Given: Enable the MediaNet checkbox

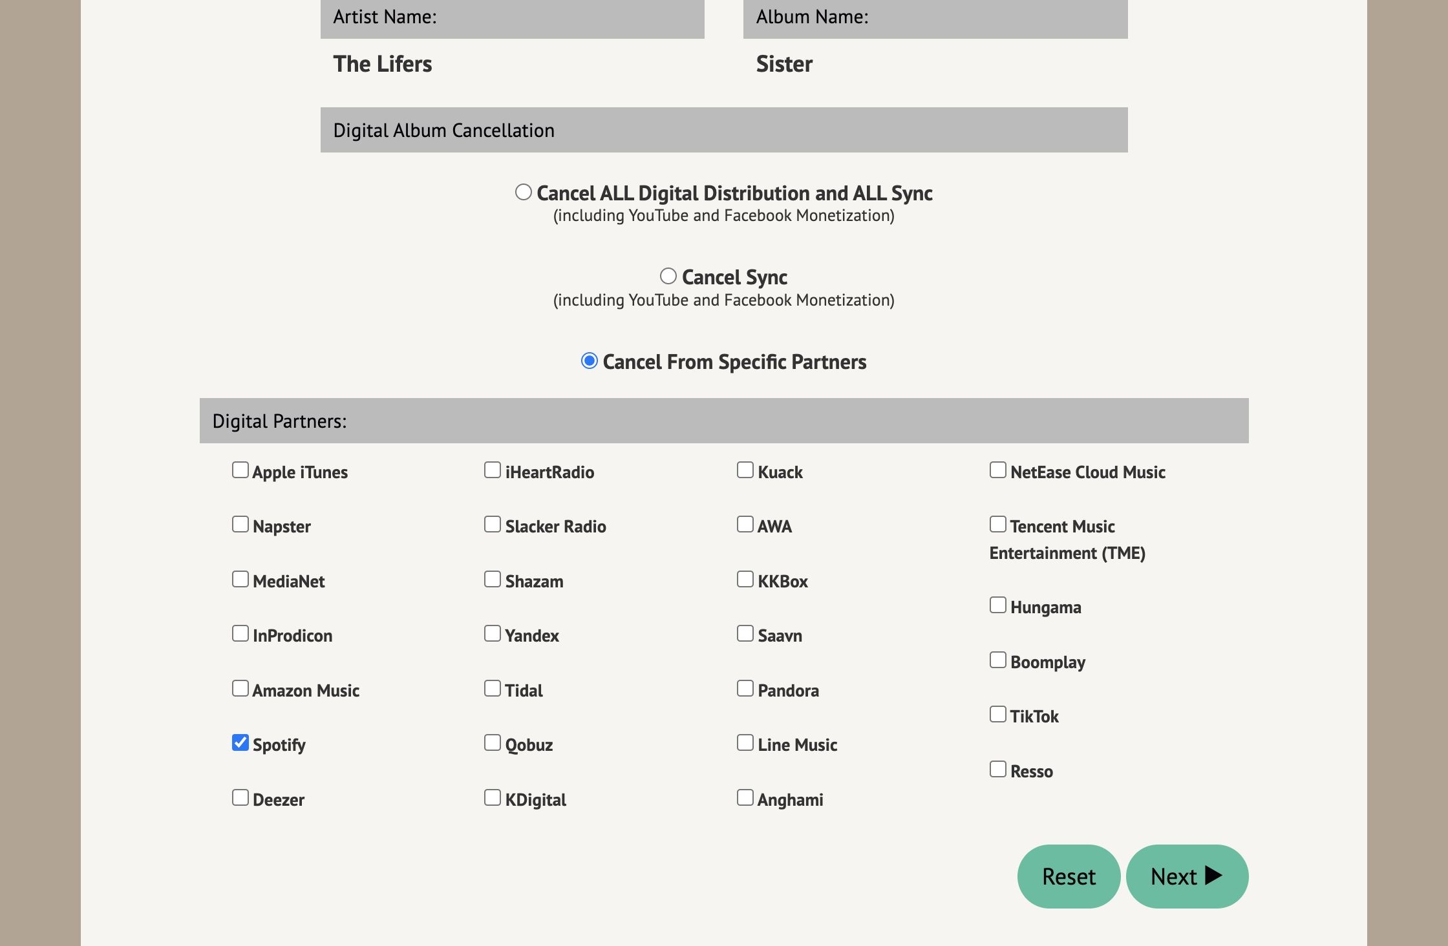Looking at the screenshot, I should pyautogui.click(x=240, y=579).
